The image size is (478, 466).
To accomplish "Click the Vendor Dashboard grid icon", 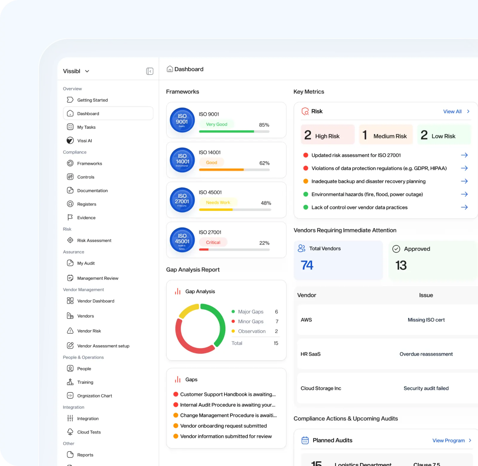I will click(70, 301).
